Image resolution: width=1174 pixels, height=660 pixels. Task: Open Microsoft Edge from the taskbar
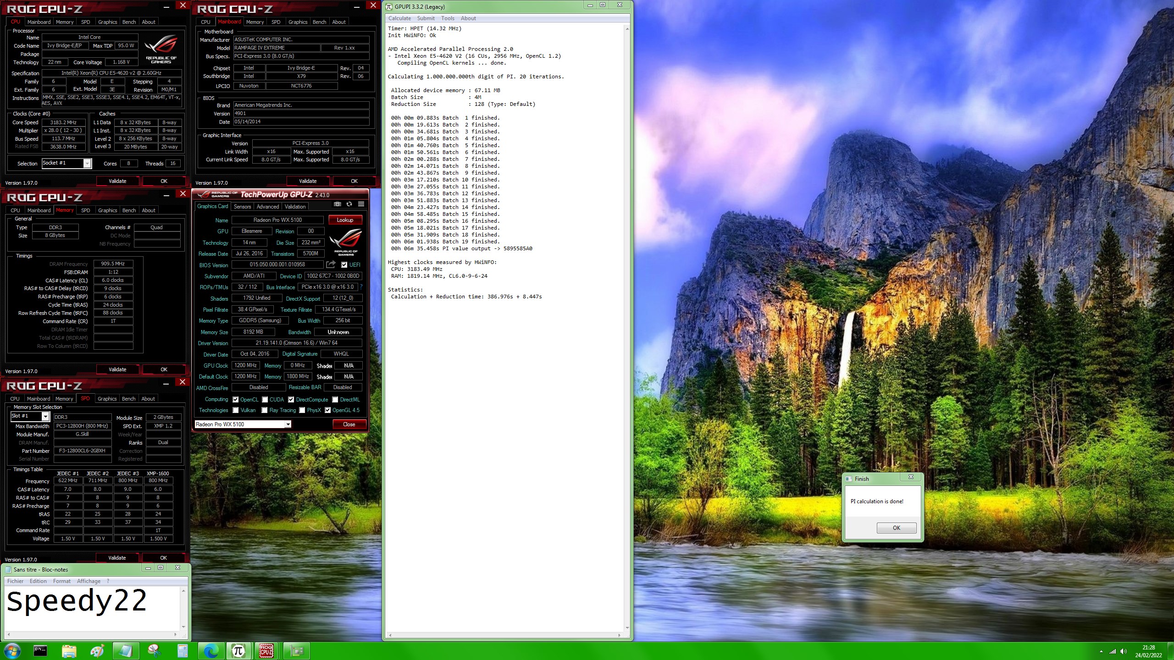click(211, 651)
